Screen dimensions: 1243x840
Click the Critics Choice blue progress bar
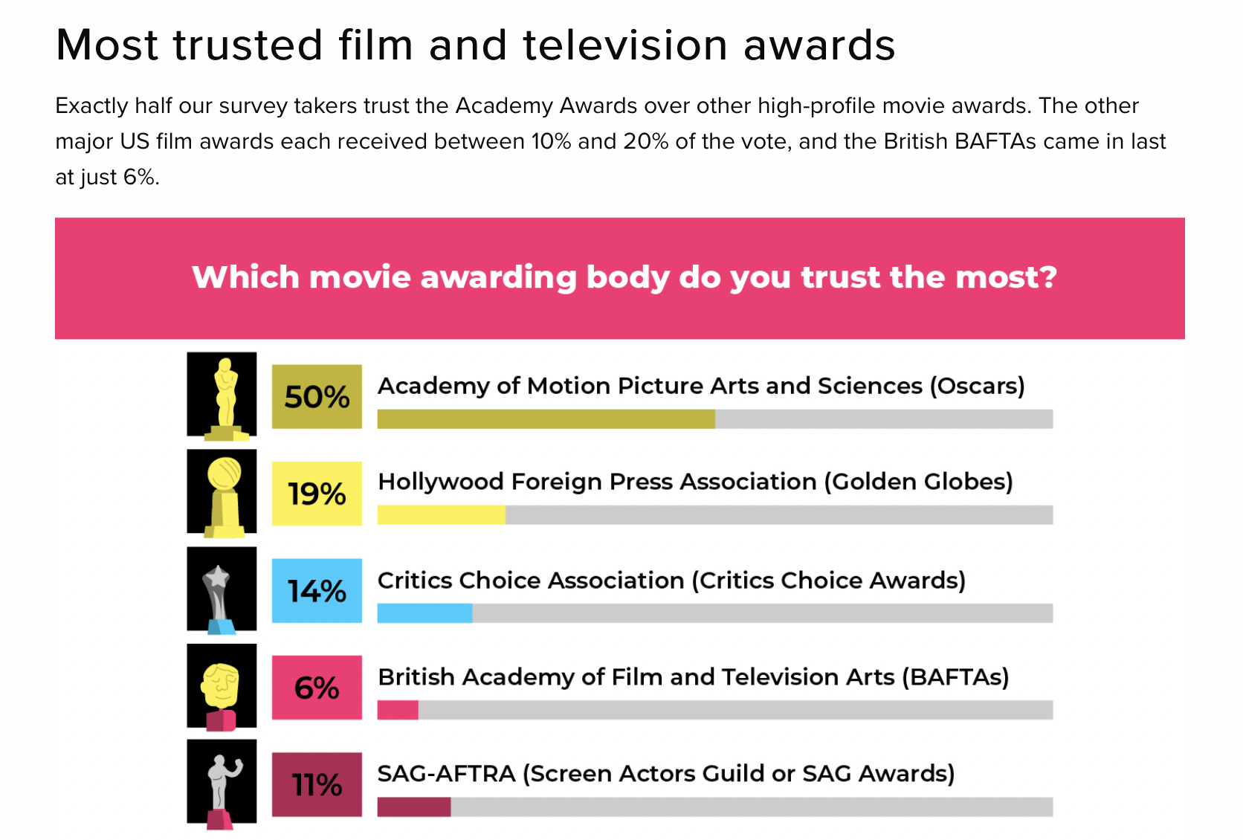424,613
